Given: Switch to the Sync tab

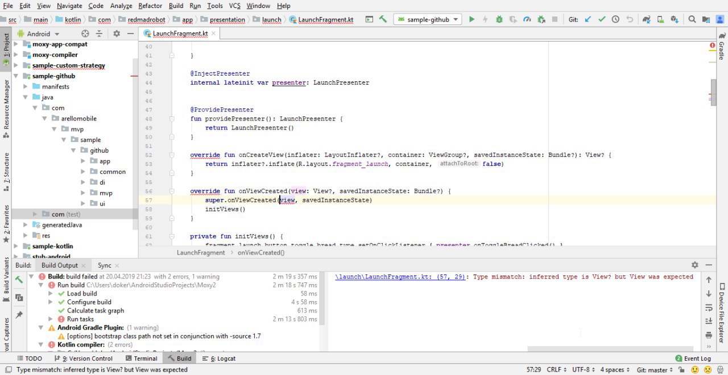Looking at the screenshot, I should (104, 265).
